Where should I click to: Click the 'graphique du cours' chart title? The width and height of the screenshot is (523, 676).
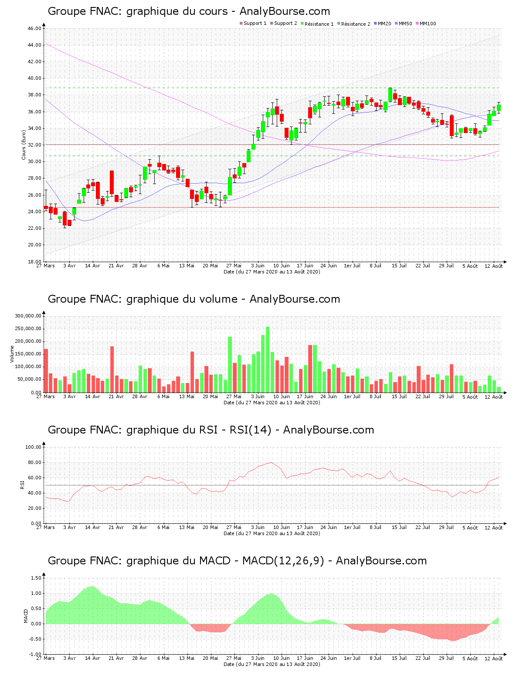click(189, 11)
